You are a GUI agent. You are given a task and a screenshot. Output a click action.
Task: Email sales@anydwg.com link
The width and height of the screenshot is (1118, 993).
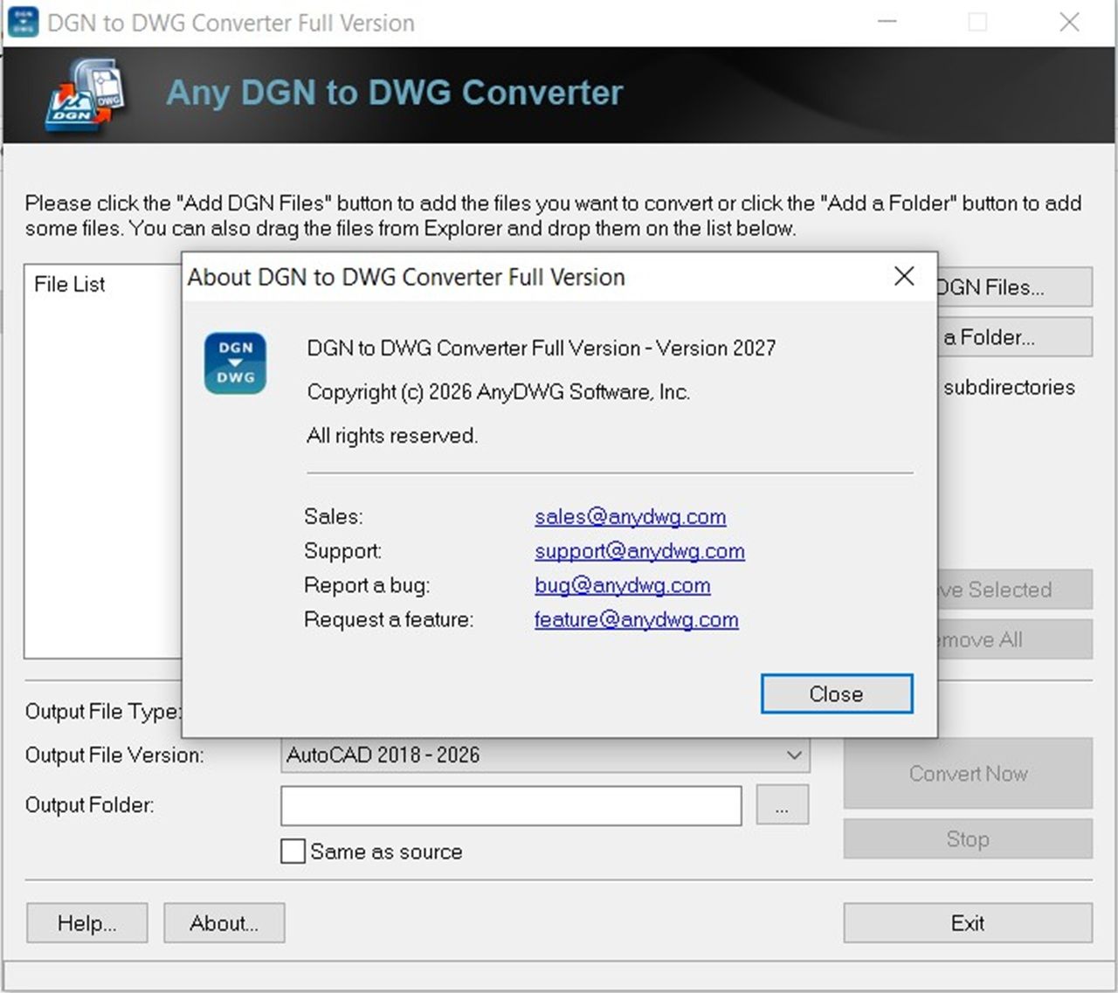tap(630, 516)
